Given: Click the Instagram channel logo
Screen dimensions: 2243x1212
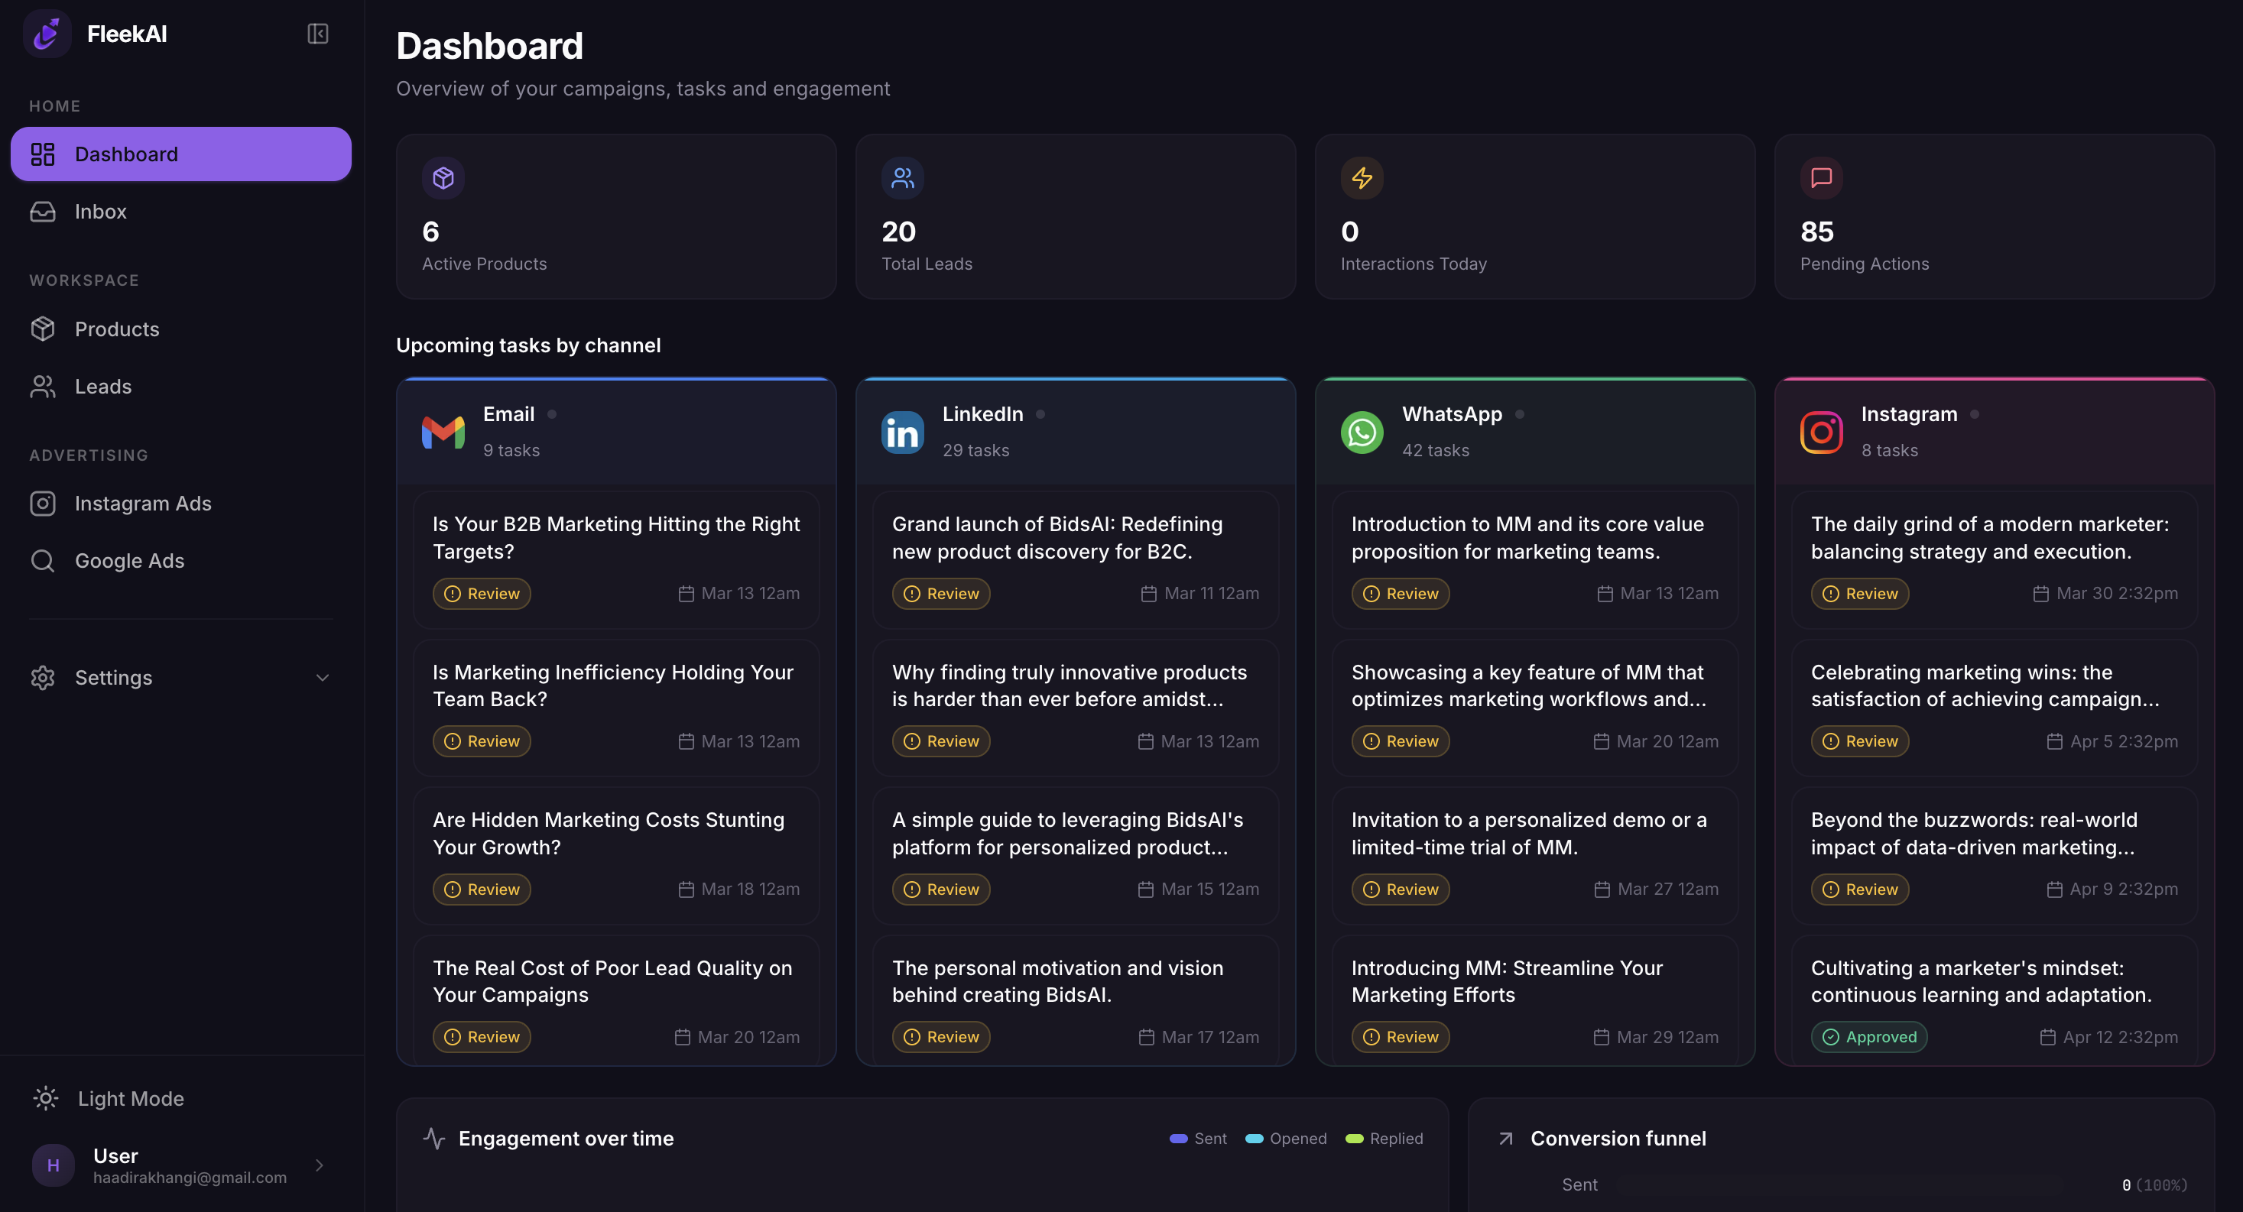Looking at the screenshot, I should click(1822, 432).
